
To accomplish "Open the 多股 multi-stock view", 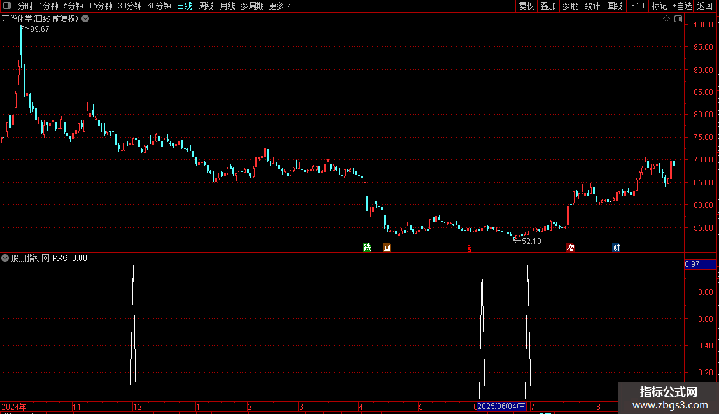I will tap(570, 6).
